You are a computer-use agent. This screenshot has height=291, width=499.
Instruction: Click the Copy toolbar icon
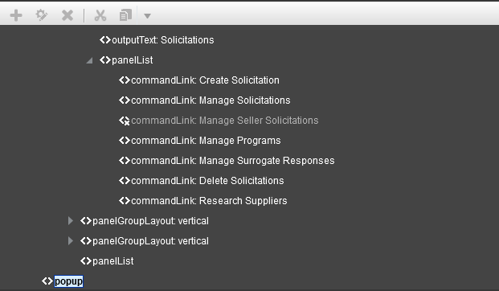pyautogui.click(x=125, y=15)
